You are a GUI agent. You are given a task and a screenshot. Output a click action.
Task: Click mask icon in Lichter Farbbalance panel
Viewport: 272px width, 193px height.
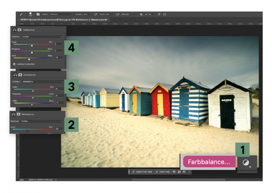coord(19,30)
